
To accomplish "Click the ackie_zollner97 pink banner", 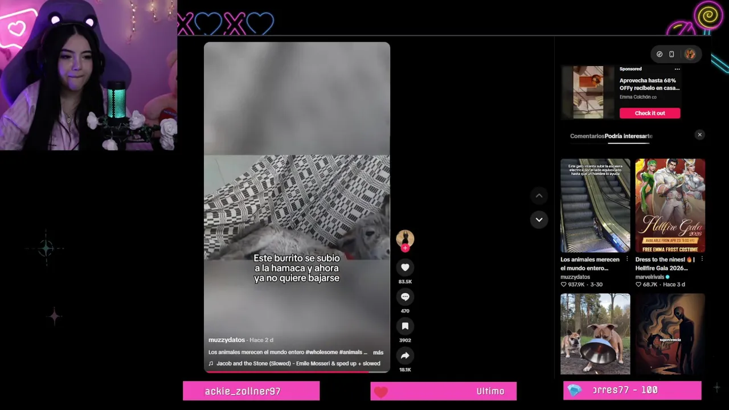I will (251, 391).
